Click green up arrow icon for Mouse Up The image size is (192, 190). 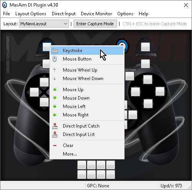point(55,90)
